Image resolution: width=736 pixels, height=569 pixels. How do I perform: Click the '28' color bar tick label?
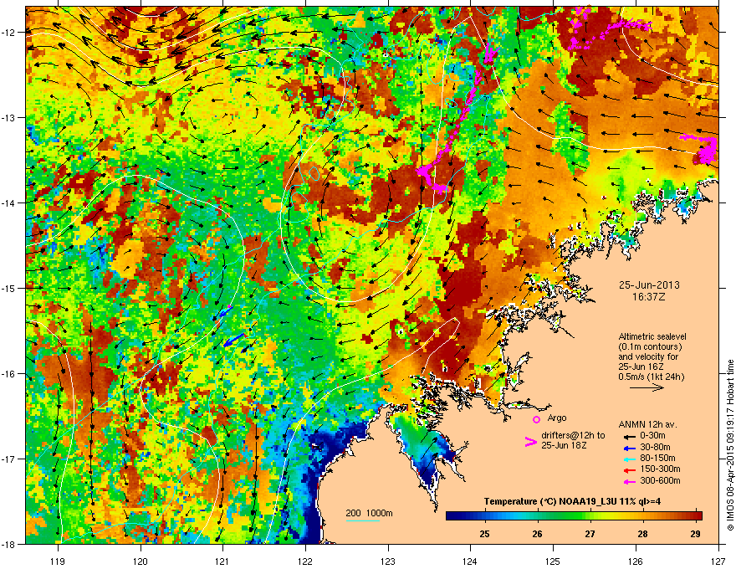[642, 534]
